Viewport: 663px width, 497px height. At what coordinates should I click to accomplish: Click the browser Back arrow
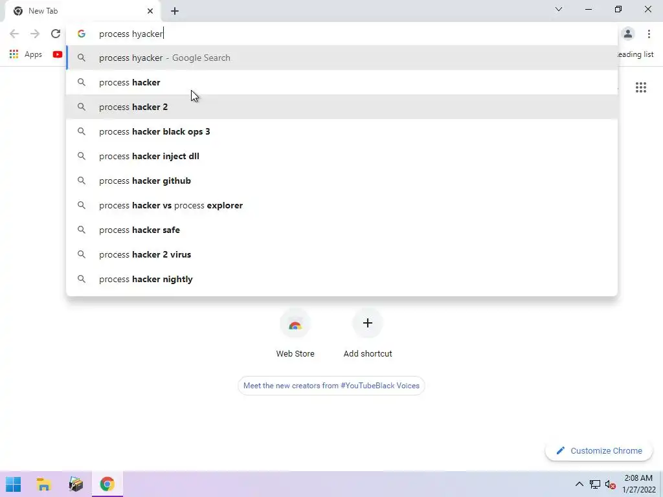[x=14, y=34]
